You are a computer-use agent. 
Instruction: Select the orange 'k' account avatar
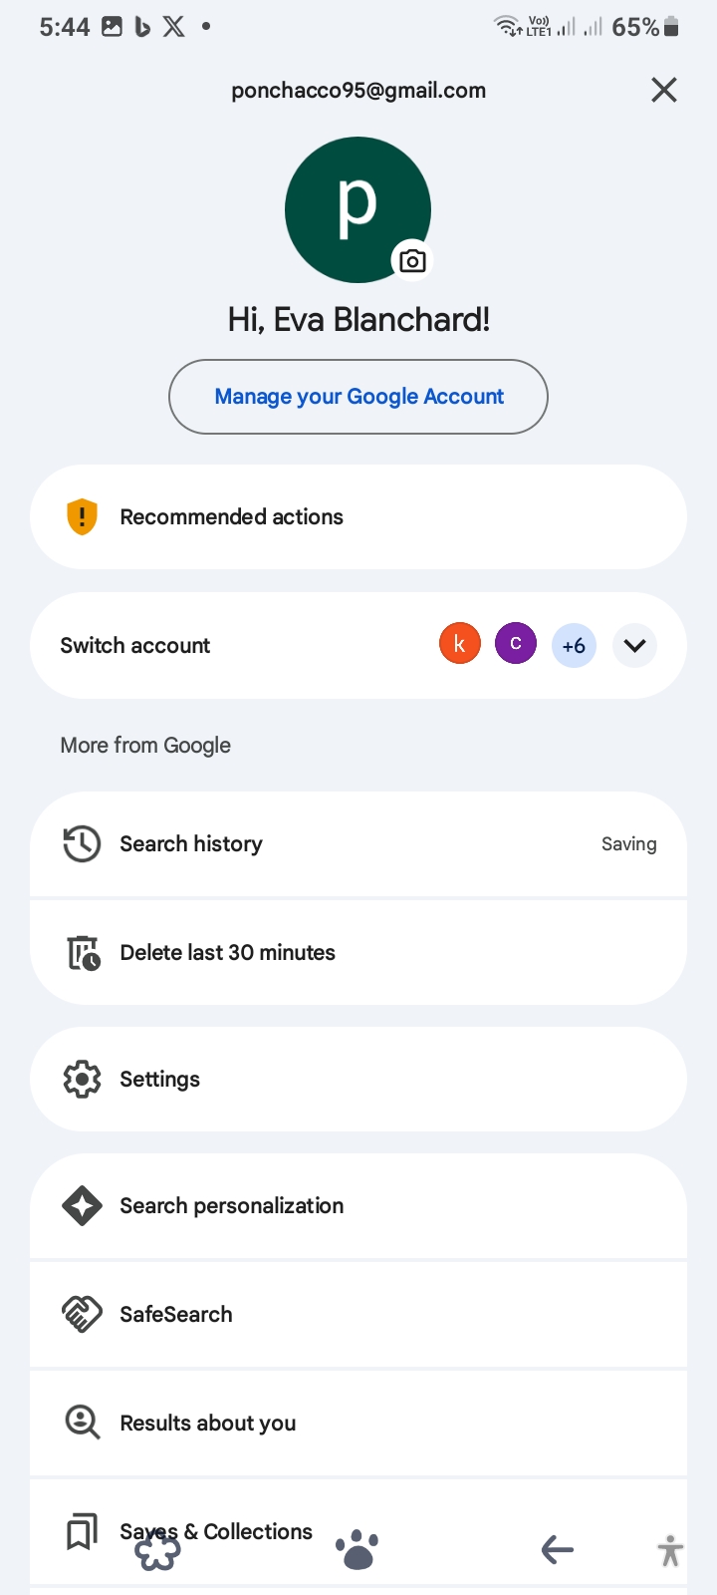tap(460, 644)
